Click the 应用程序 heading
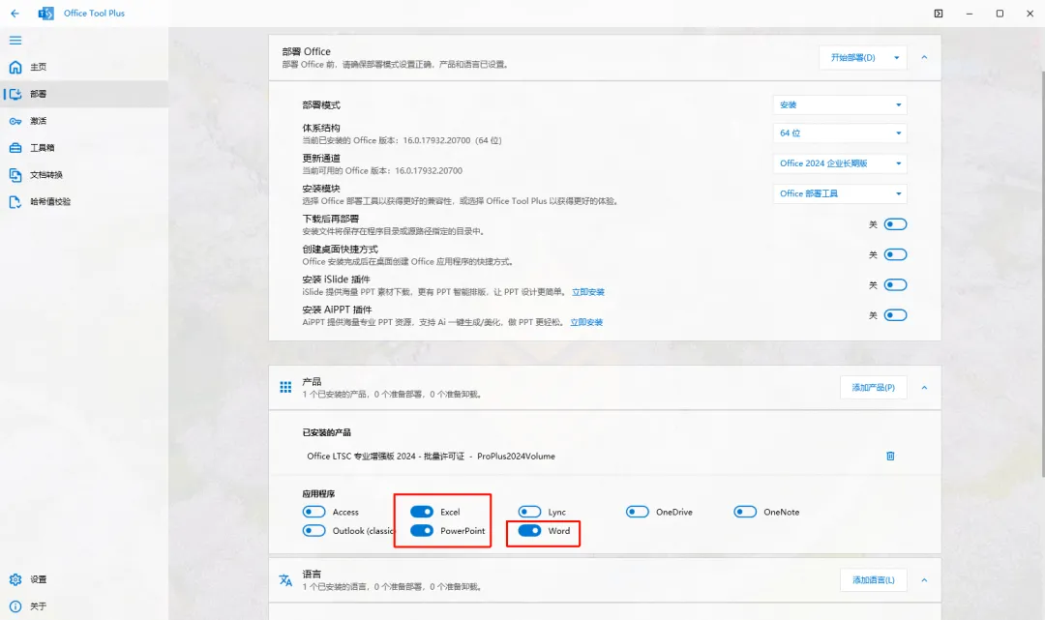 coord(318,494)
